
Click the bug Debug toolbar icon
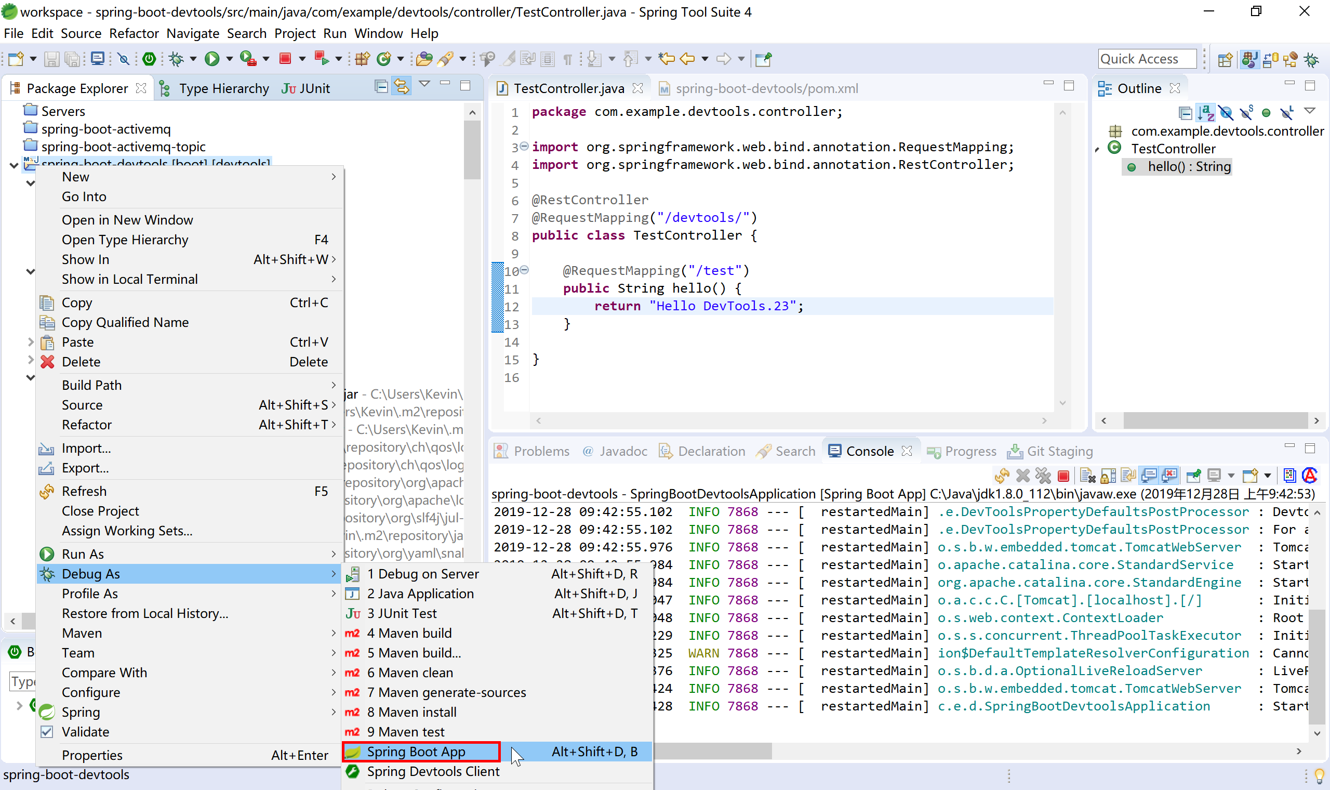tap(176, 59)
